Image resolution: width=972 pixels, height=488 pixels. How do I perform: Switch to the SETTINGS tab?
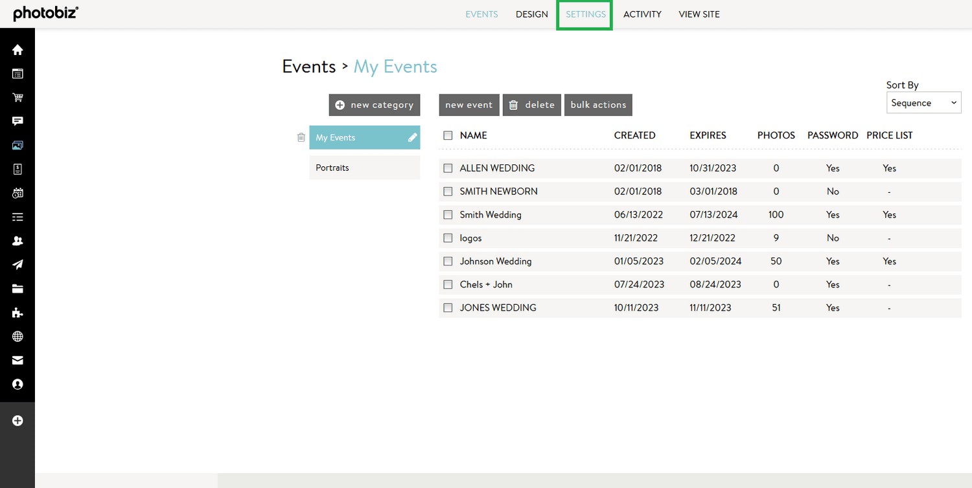coord(584,14)
